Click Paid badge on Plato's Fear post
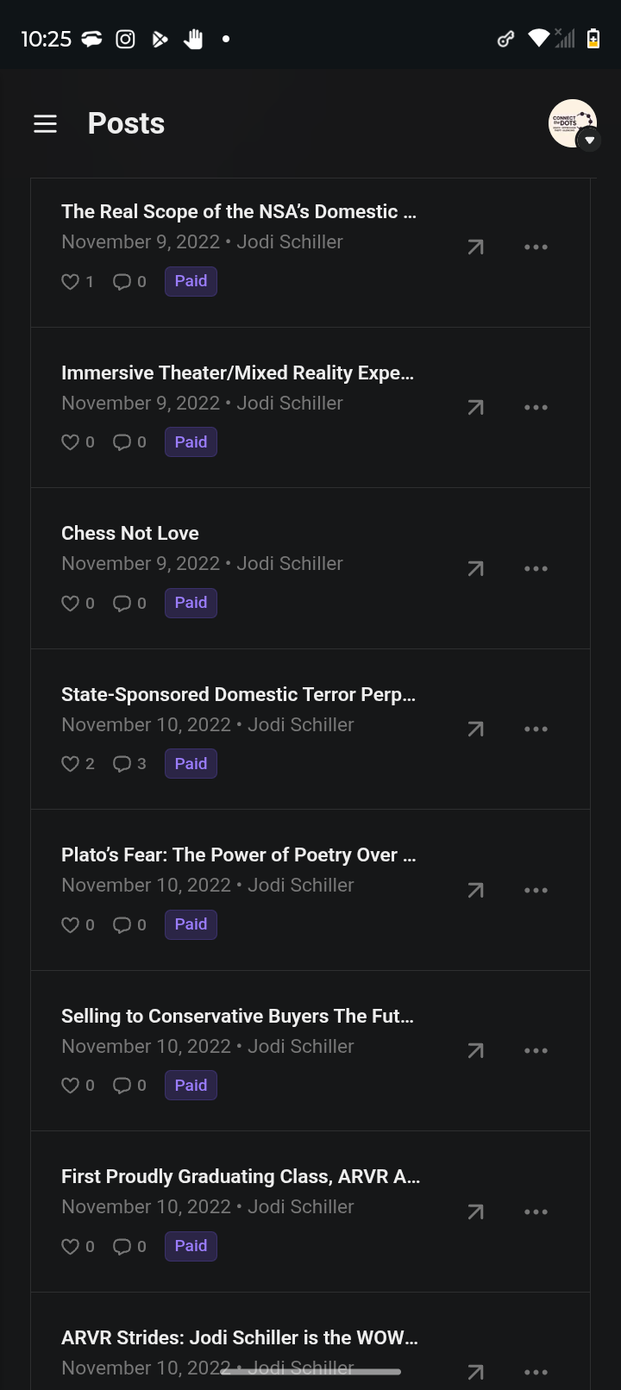 click(x=191, y=924)
